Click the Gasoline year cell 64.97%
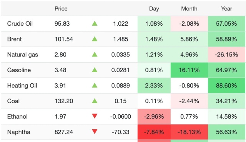The width and height of the screenshot is (246, 142). (x=226, y=70)
